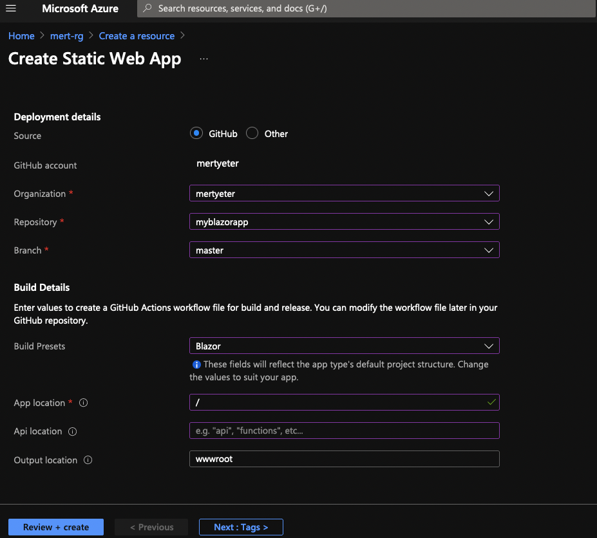Viewport: 597px width, 538px height.
Task: Click the blue info icon under Build Presets
Action: coord(196,364)
